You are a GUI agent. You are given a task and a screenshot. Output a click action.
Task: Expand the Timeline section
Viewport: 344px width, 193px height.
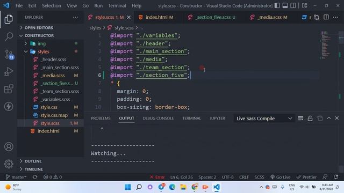(33, 169)
